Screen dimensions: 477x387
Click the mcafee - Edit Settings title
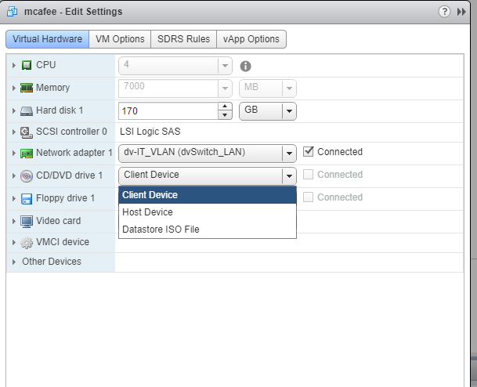tap(74, 12)
